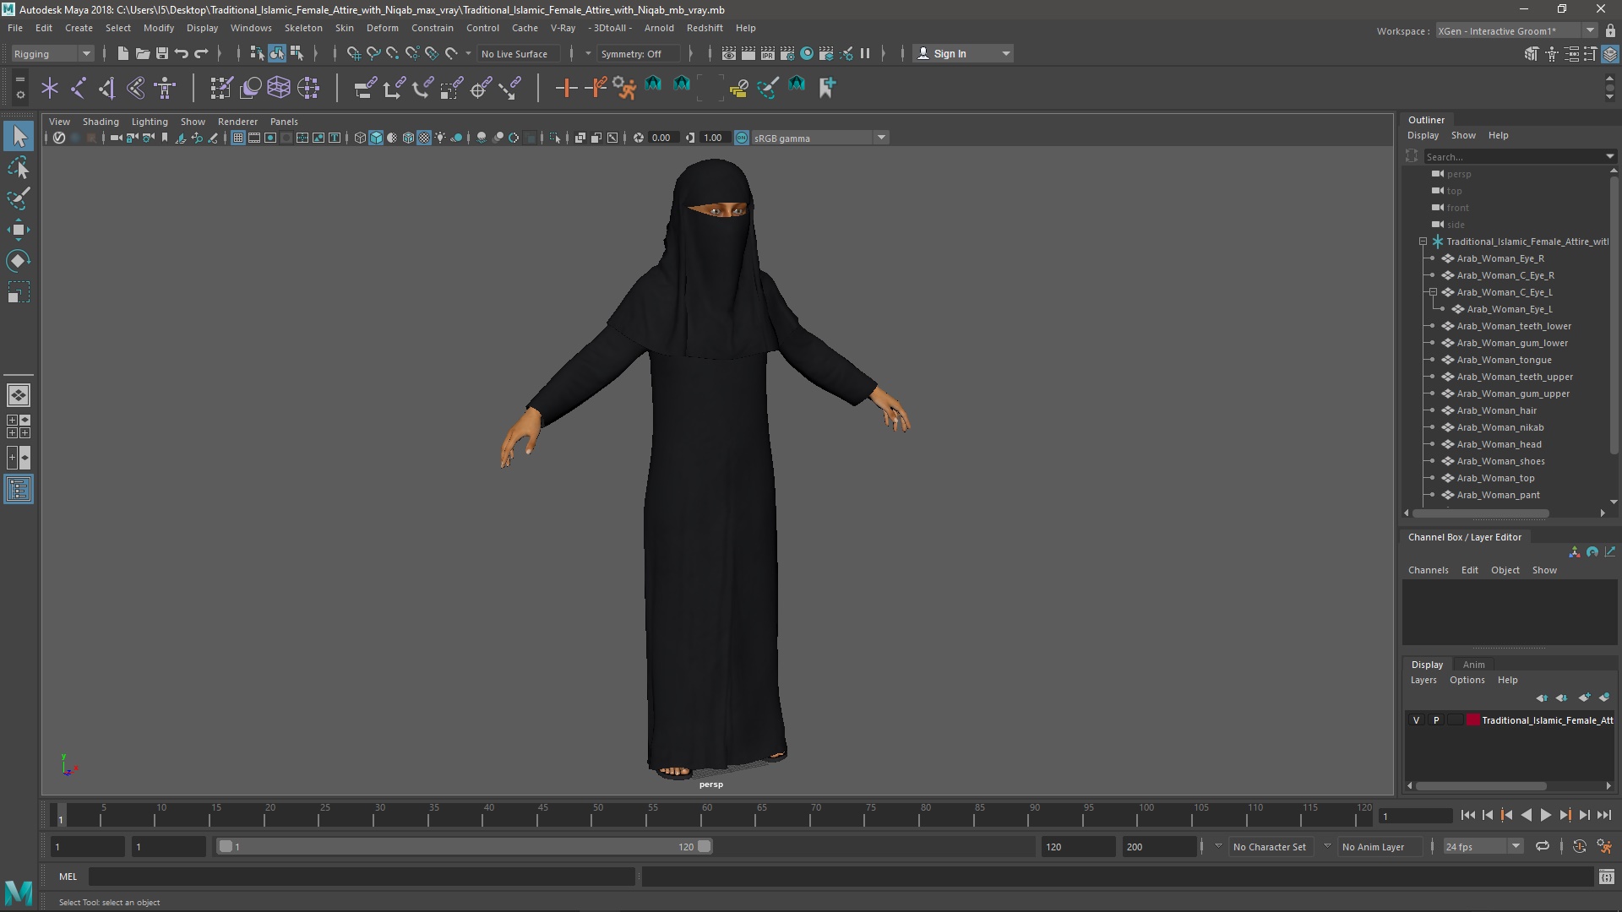Click the Open Scene folder icon

pos(142,53)
